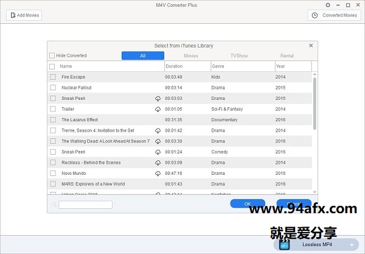This screenshot has width=365, height=254.
Task: Open the Converted Movies history
Action: (x=334, y=15)
